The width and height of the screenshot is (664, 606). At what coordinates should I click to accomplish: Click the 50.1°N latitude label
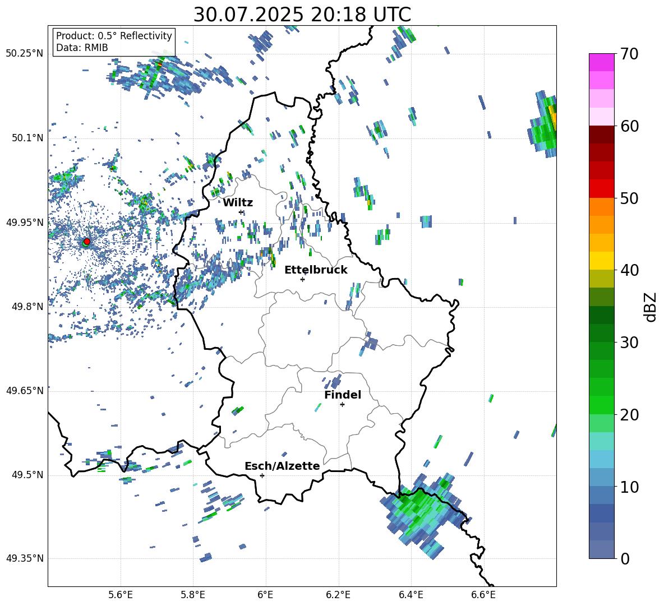click(27, 138)
